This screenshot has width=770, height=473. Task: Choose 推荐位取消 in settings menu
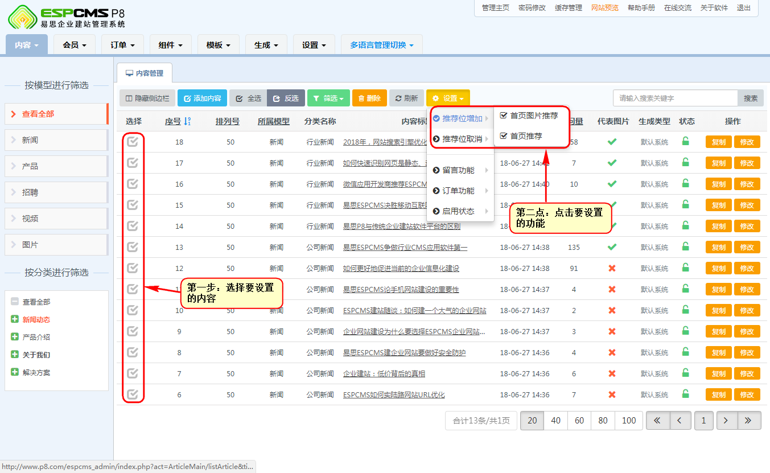460,139
